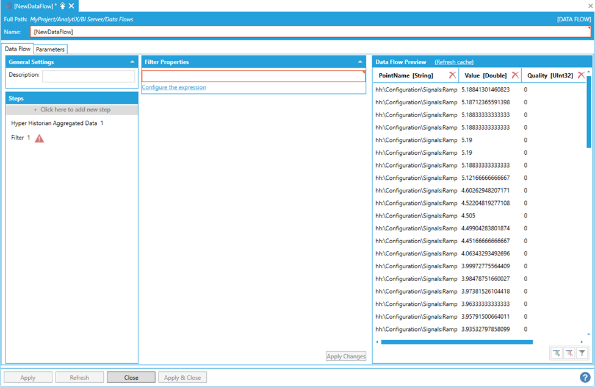Pin the NewDataFlow tab with up arrow
The image size is (595, 387).
pos(62,5)
